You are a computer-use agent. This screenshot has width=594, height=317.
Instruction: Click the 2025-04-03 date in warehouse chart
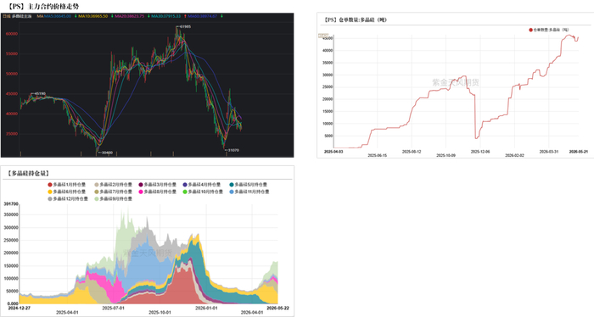(x=333, y=152)
